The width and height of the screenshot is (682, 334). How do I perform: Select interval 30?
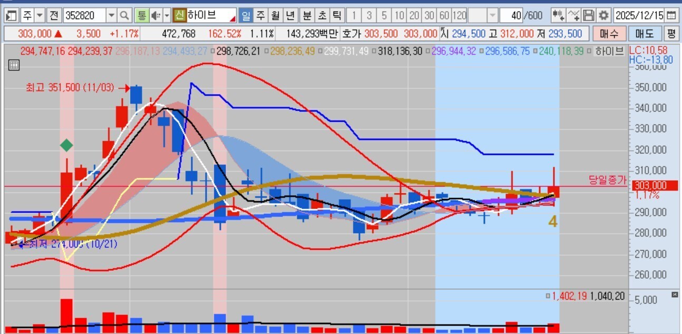(x=430, y=15)
